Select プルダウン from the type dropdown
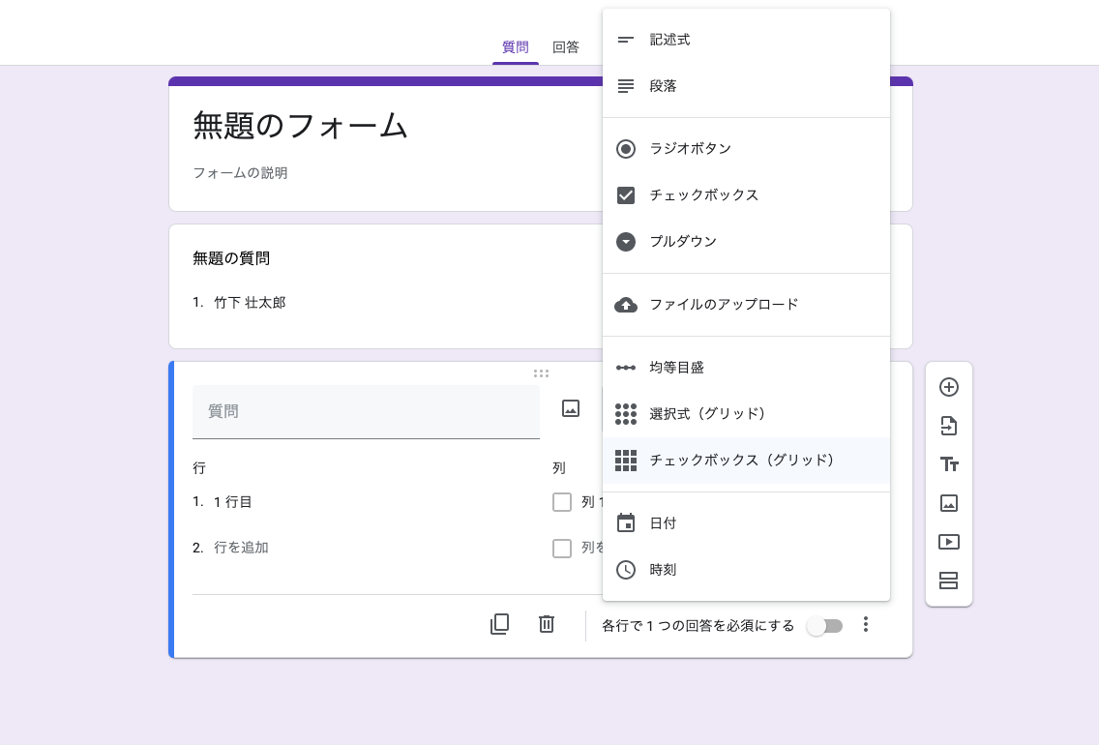 tap(684, 241)
